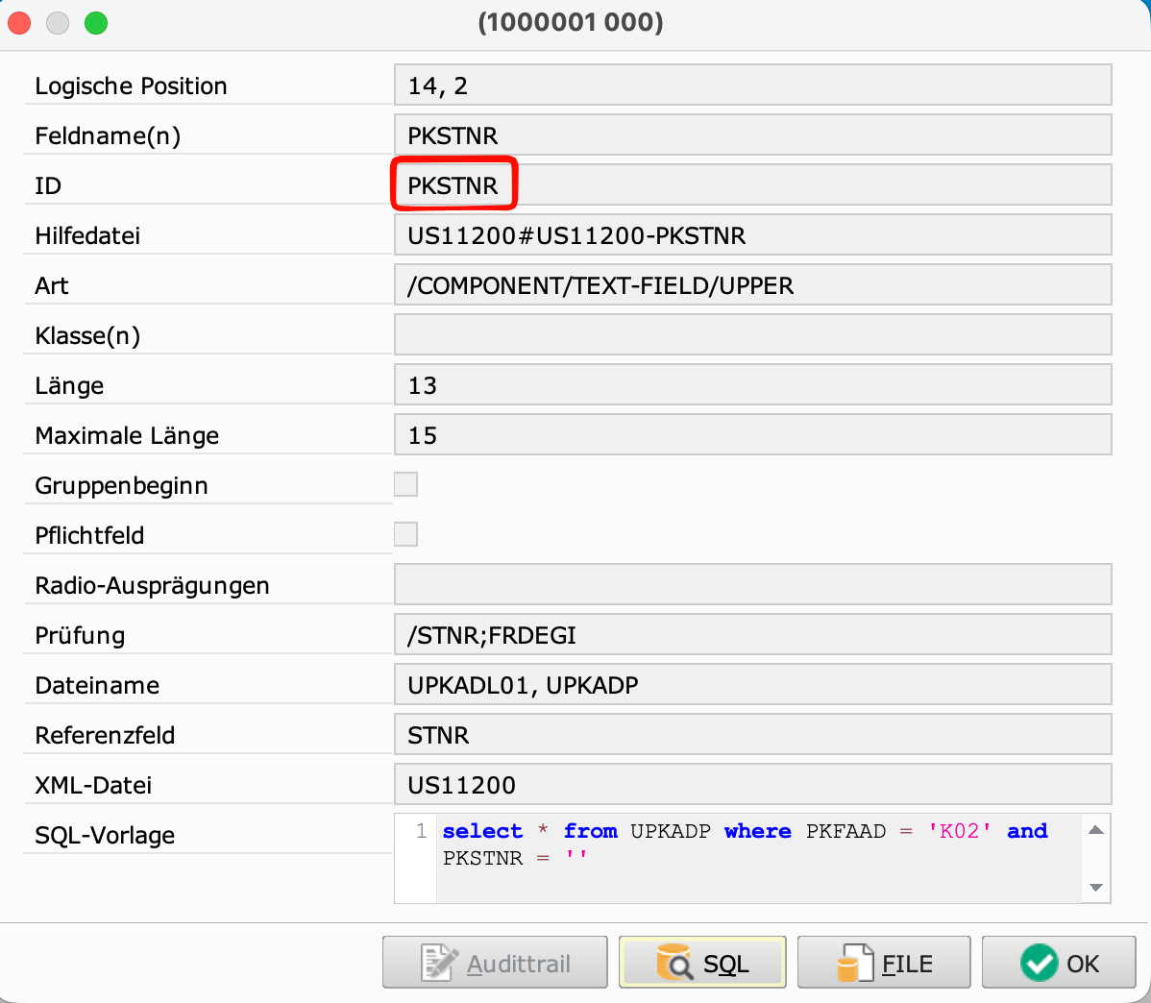Click the Art field /COMPONENT/TEXT-FIELD/UPPER
The height and width of the screenshot is (1003, 1151).
tap(751, 285)
